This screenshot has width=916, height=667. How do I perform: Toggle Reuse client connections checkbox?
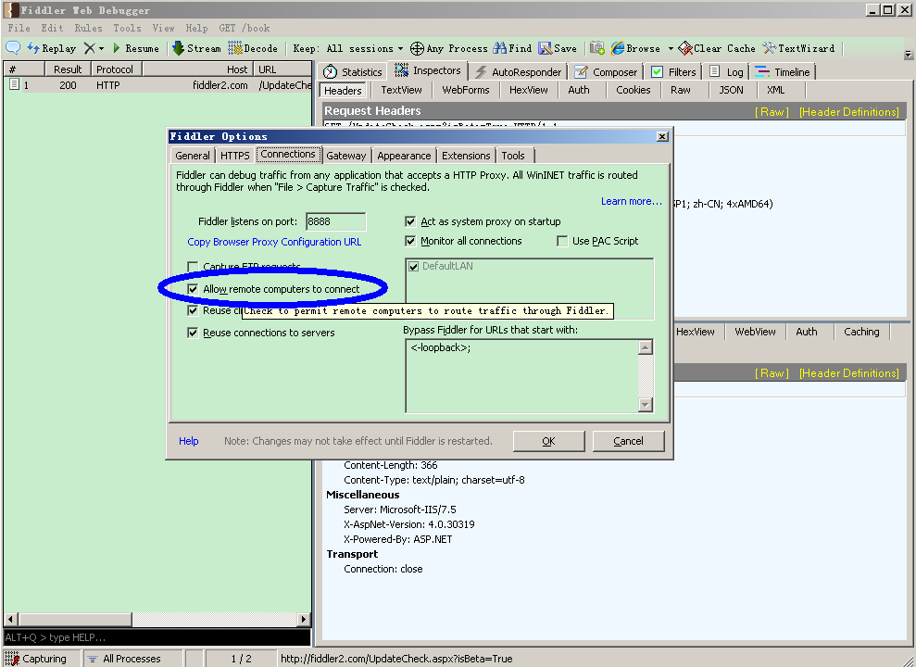pos(193,310)
